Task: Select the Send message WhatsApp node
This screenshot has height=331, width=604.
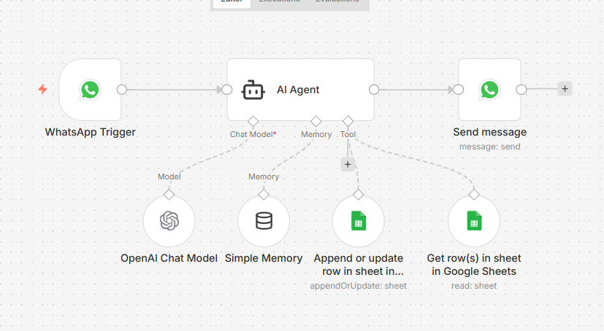Action: tap(489, 90)
